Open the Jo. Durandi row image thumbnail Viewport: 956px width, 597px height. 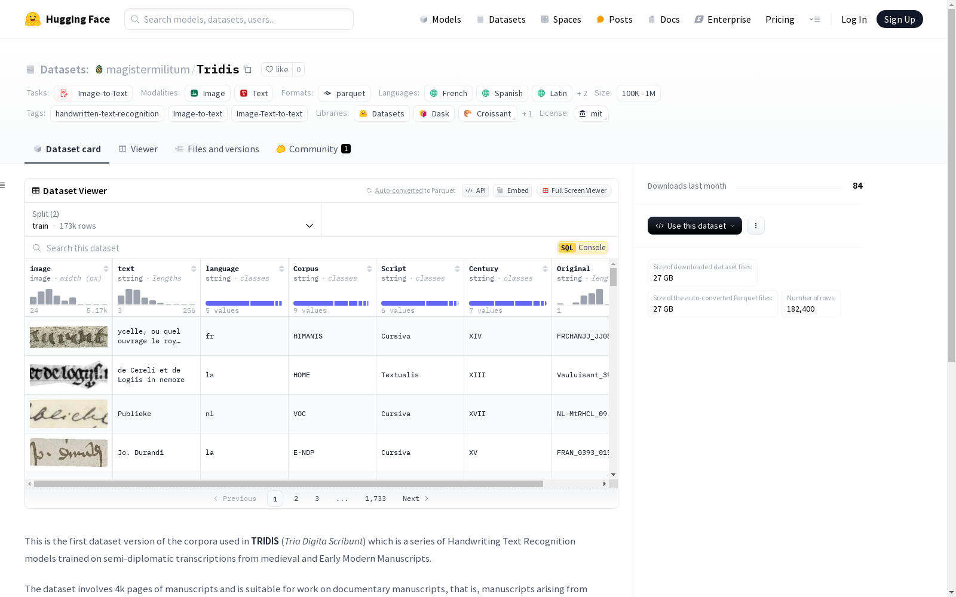point(69,453)
